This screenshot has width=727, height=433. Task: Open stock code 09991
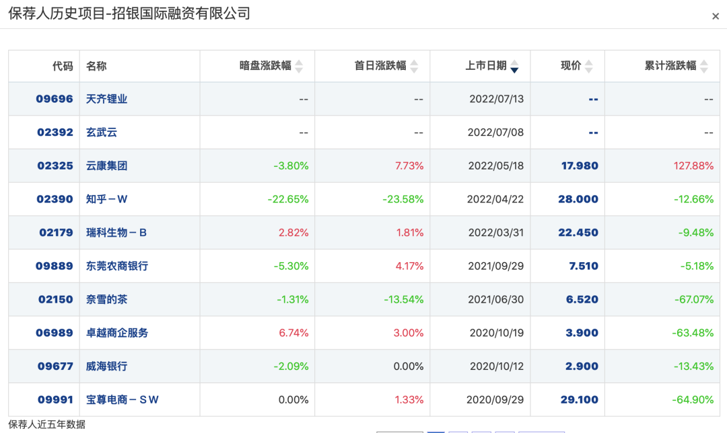(x=55, y=399)
